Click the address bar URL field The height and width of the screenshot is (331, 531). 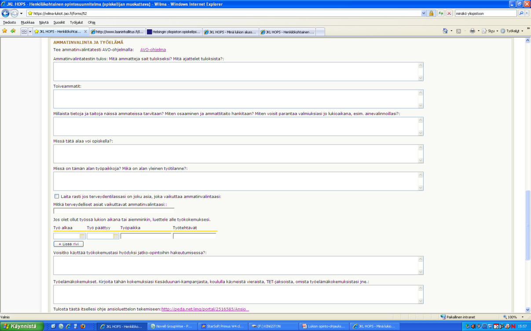tap(223, 13)
